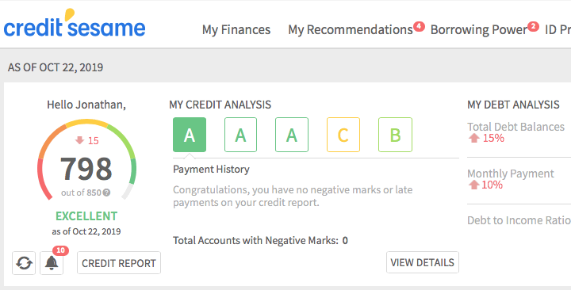
Task: Refresh the credit score
Action: (24, 263)
